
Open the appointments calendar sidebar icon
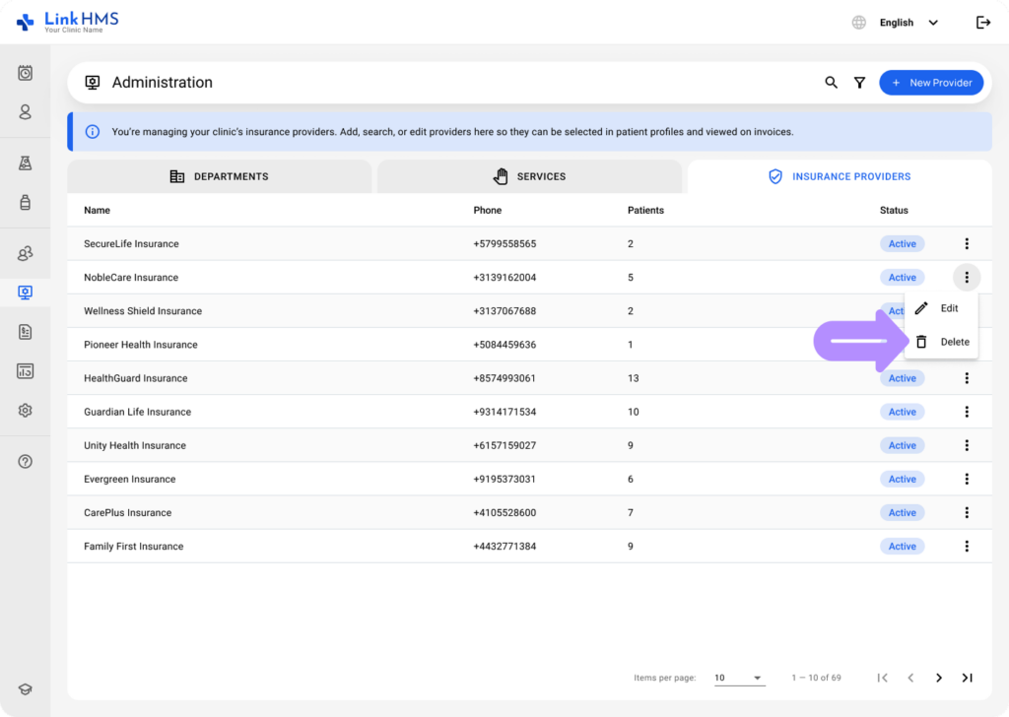click(x=25, y=73)
